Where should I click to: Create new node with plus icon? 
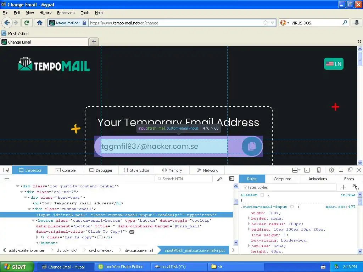pos(7,178)
